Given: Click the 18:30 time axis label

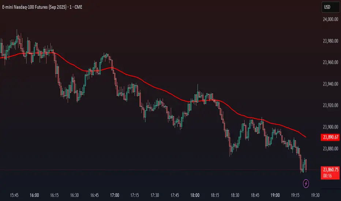Looking at the screenshot, I should point(235,195).
